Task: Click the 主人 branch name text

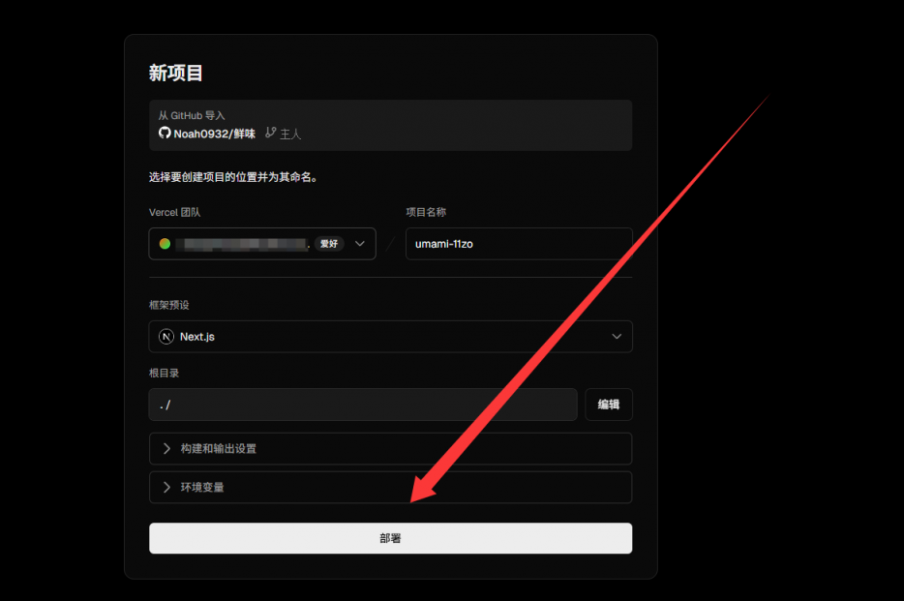Action: click(x=290, y=135)
